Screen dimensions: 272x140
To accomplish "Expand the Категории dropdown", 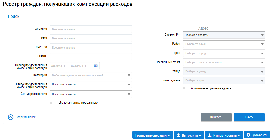I will [91, 75].
